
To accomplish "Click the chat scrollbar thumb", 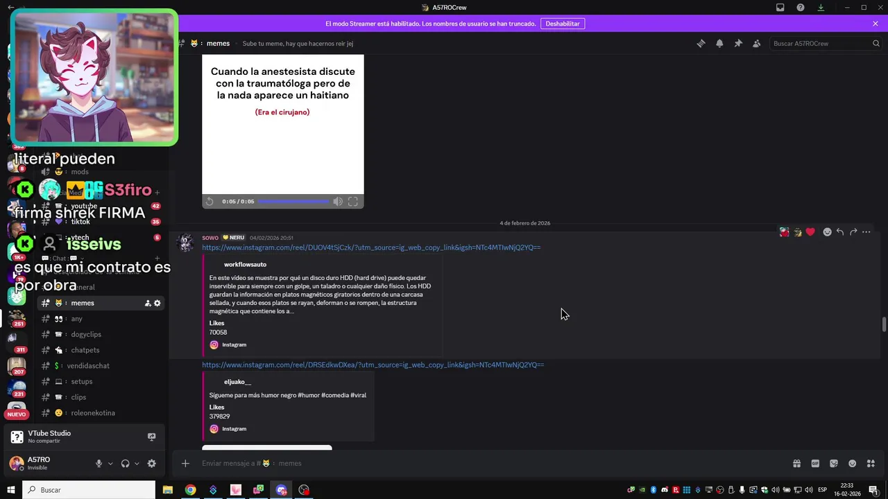I will [x=884, y=324].
